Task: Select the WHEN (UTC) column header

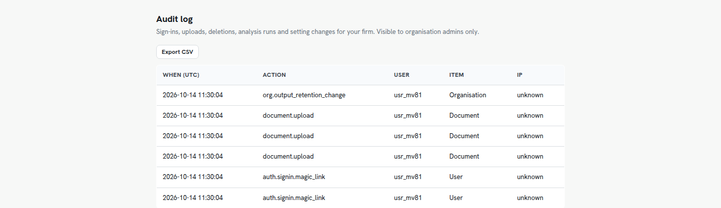Action: click(x=181, y=75)
